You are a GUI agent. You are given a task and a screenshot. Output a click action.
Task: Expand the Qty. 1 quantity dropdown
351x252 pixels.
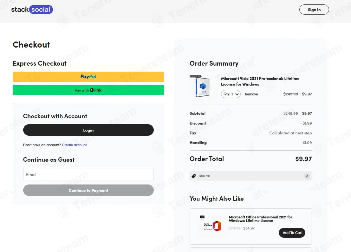pos(231,94)
